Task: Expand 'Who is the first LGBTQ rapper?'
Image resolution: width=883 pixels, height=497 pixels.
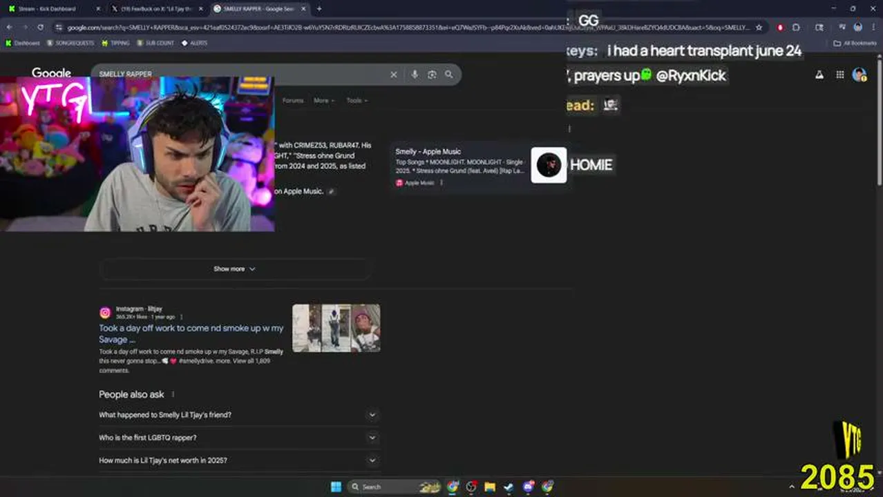Action: click(372, 438)
